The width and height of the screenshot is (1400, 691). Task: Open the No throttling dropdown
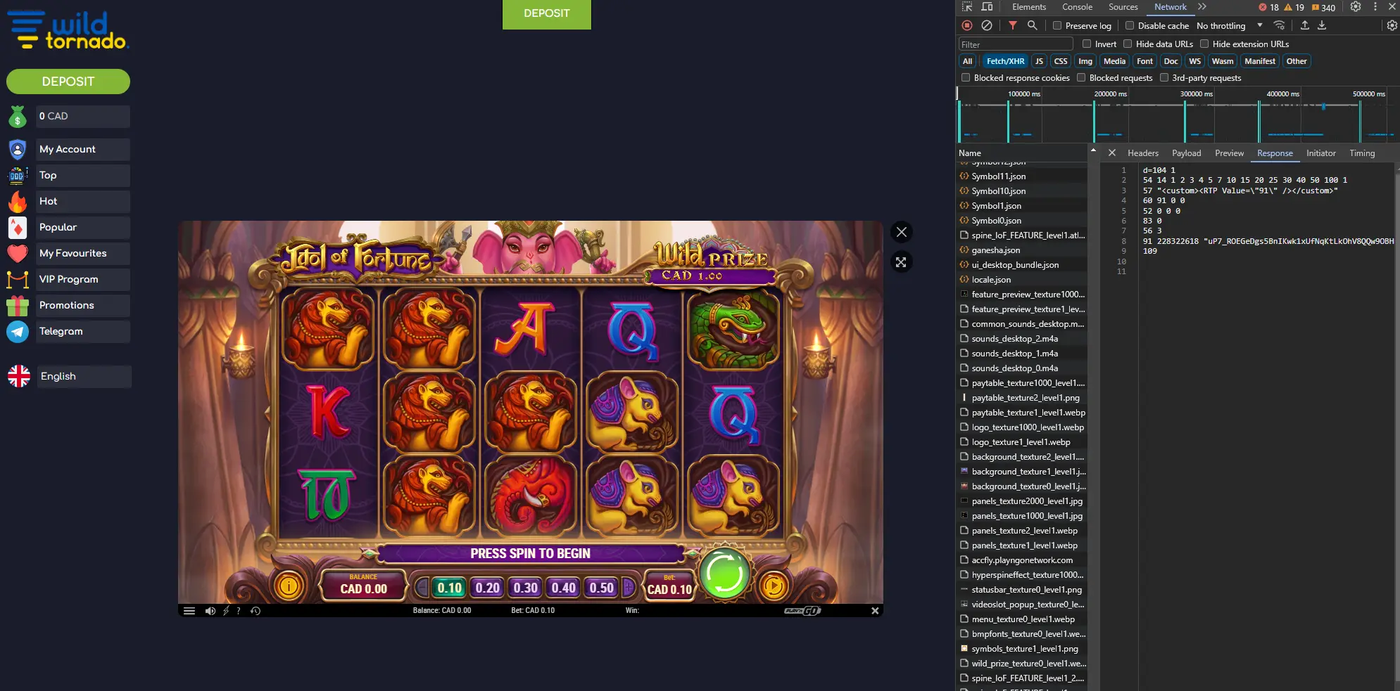tap(1229, 25)
